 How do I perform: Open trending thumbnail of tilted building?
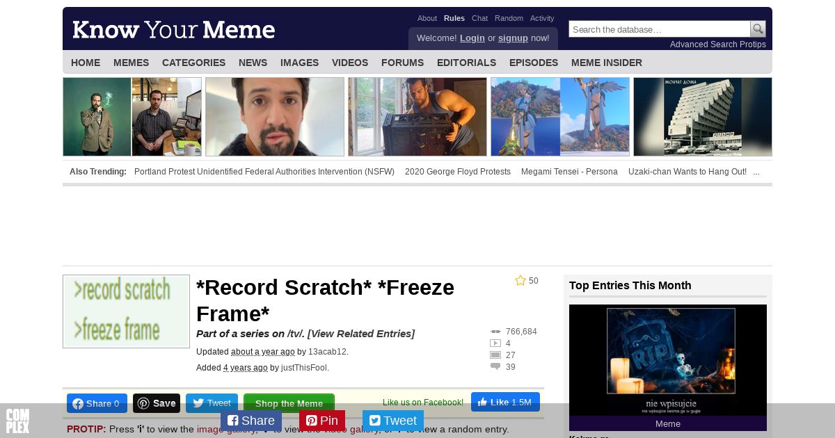[703, 117]
